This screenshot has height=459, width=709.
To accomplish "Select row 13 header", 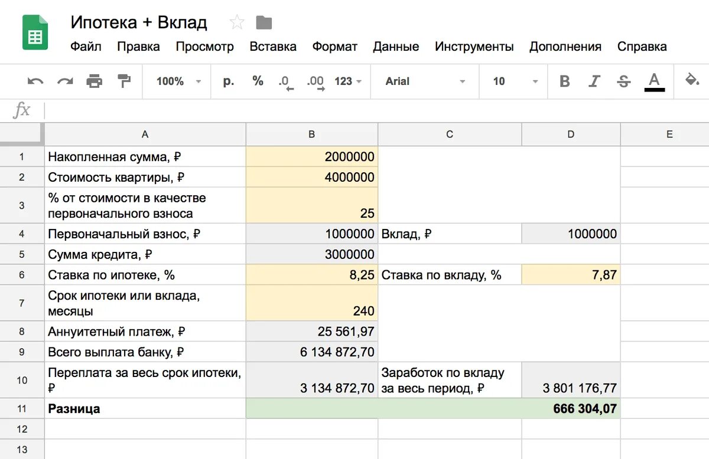I will tap(22, 449).
